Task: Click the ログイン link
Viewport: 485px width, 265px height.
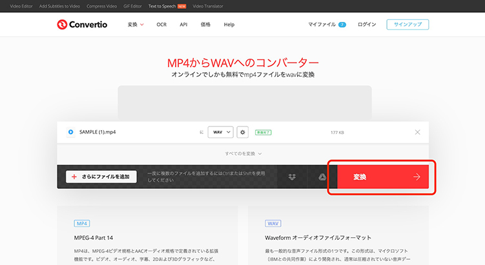Action: pos(367,25)
